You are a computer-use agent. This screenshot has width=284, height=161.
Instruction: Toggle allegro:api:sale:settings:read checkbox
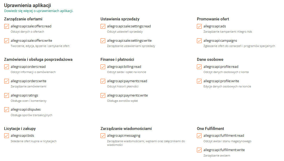coord(103,26)
